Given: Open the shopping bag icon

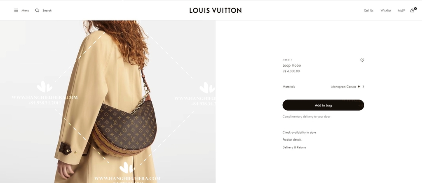Looking at the screenshot, I should pyautogui.click(x=412, y=10).
